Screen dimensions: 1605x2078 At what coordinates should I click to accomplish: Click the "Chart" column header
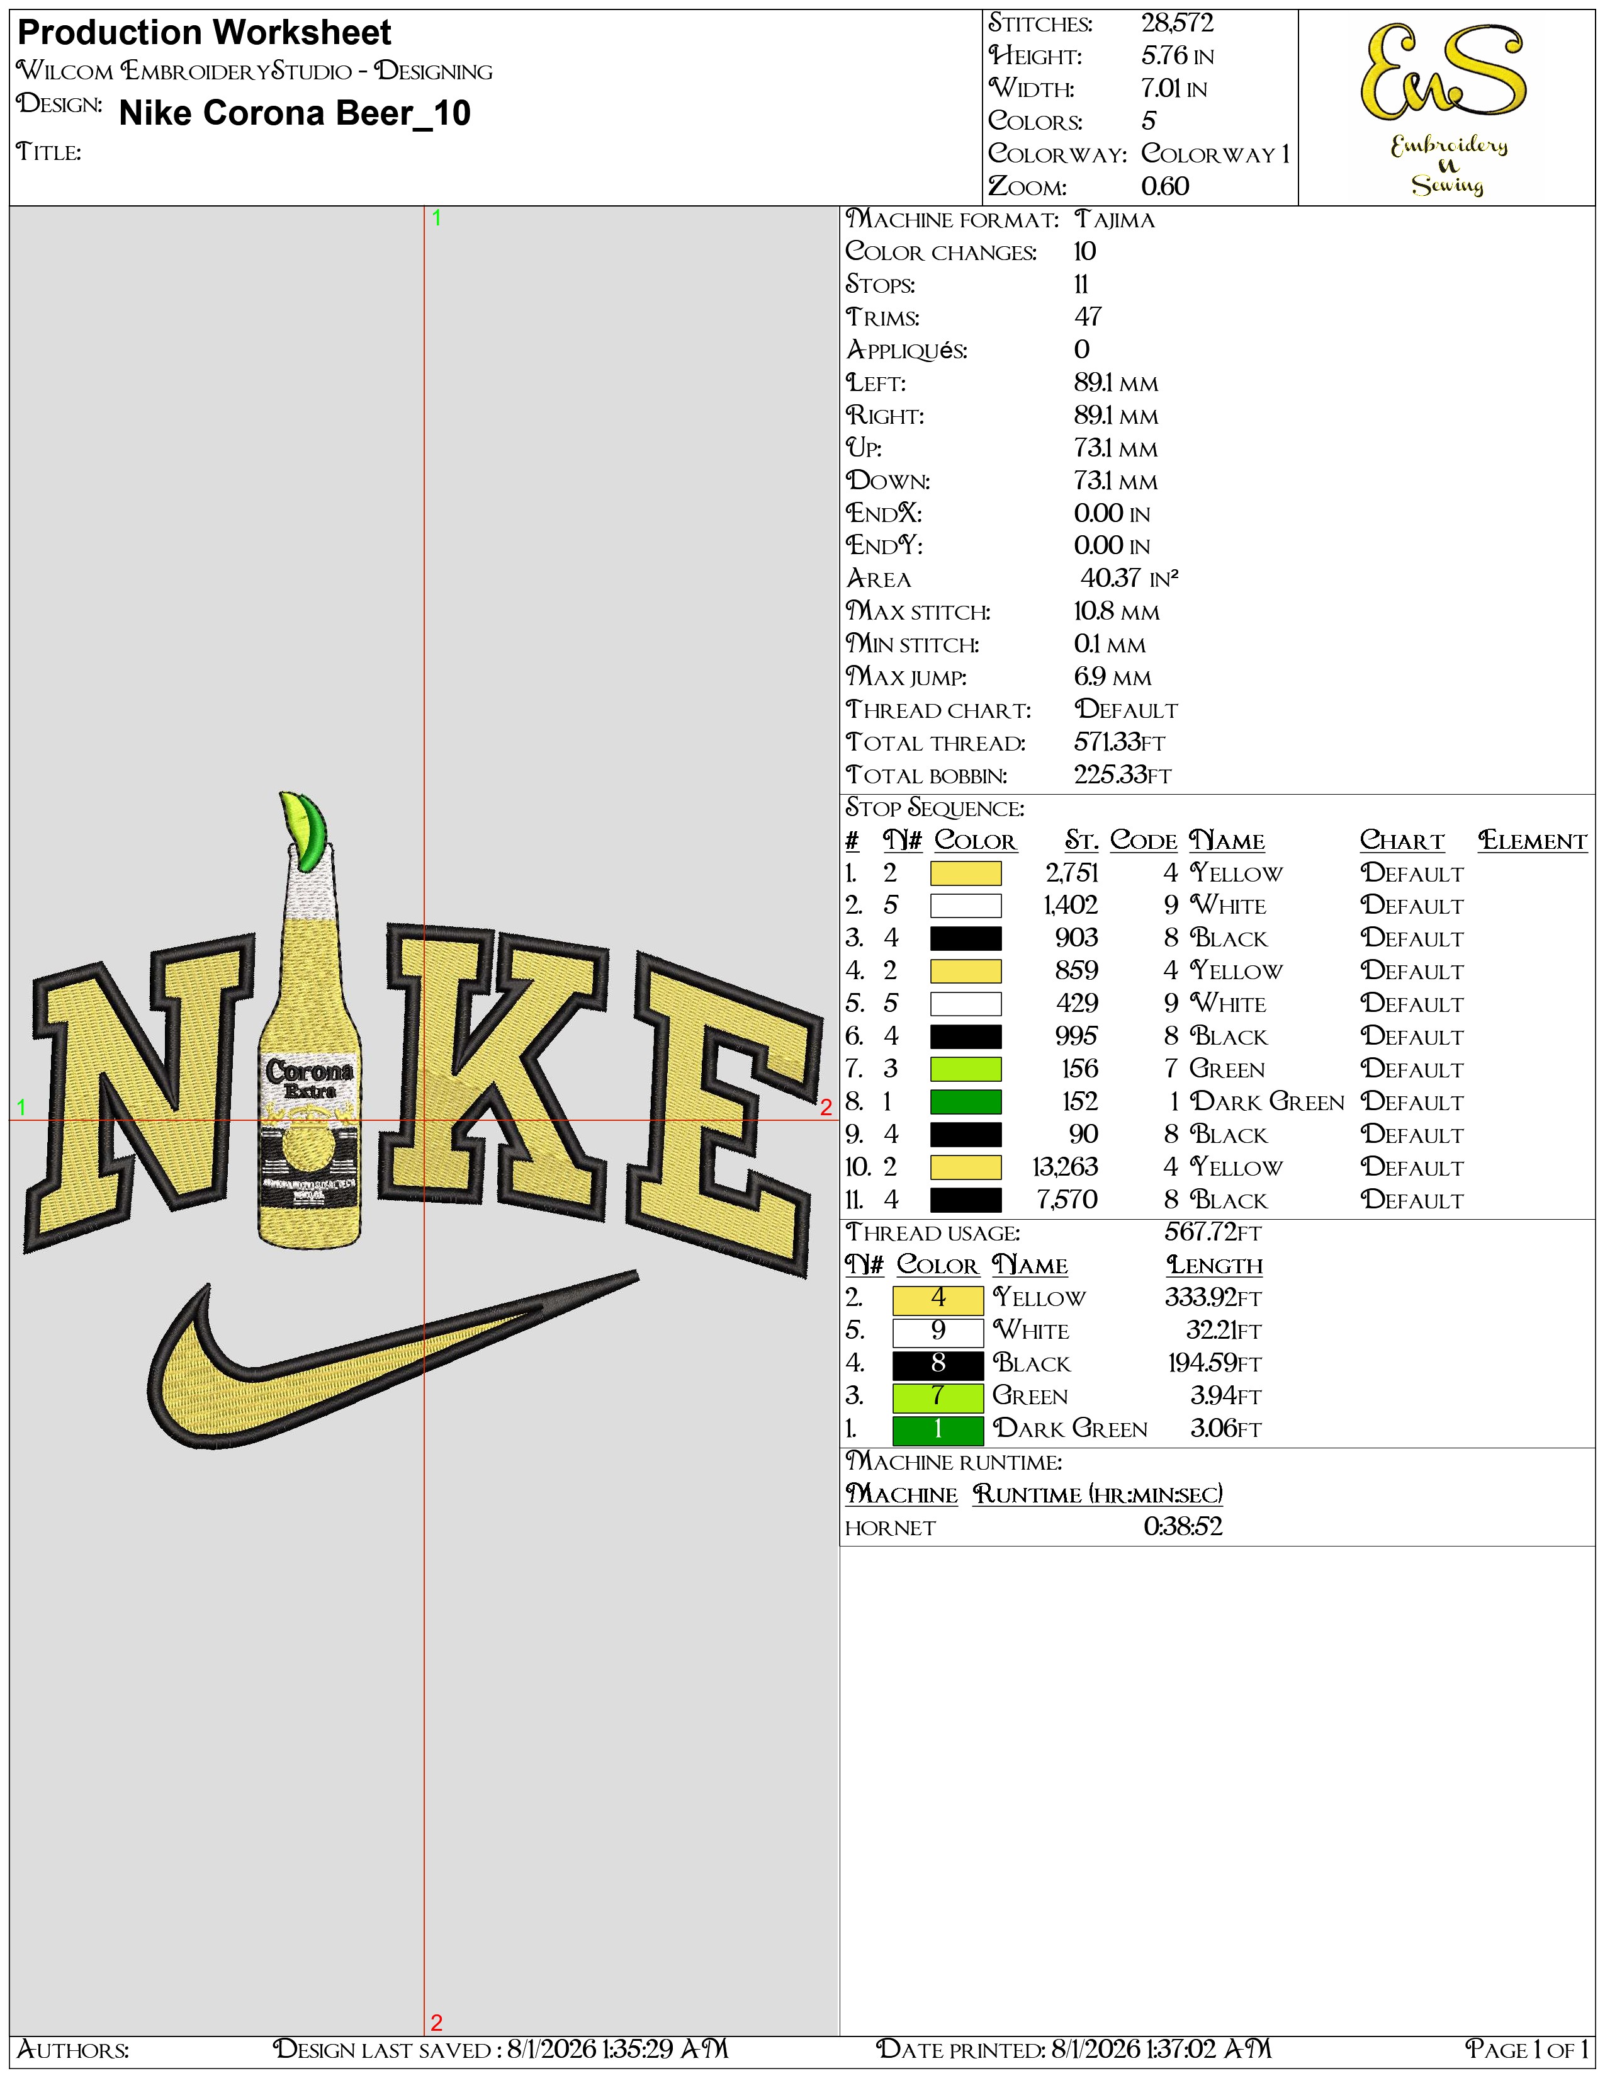point(1402,841)
